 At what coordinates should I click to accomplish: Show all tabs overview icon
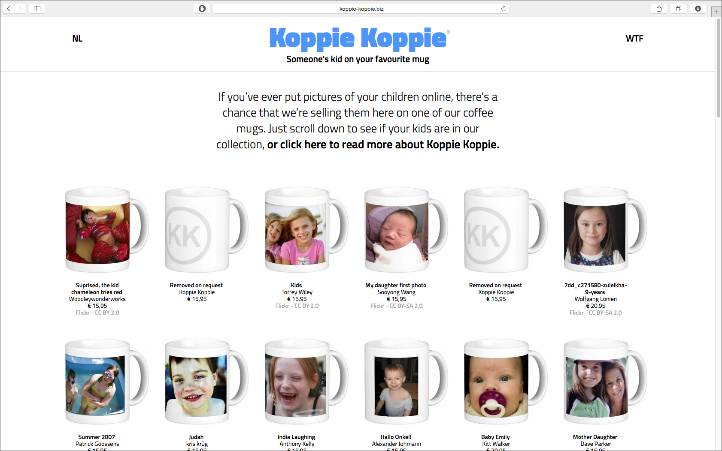click(679, 9)
